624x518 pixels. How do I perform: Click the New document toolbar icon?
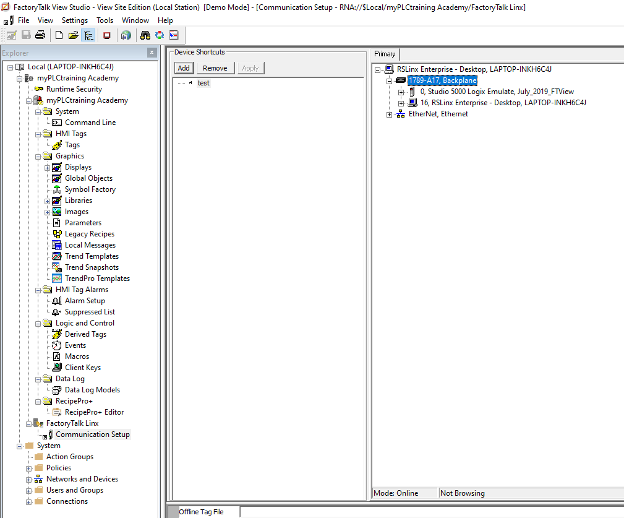(59, 35)
